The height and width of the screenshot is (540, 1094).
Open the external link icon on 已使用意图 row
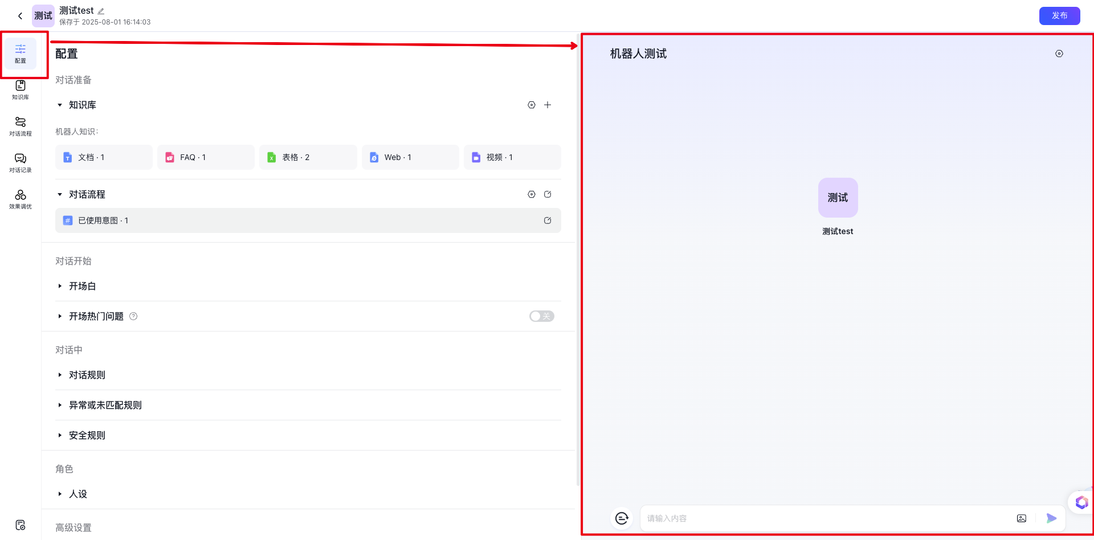click(548, 220)
